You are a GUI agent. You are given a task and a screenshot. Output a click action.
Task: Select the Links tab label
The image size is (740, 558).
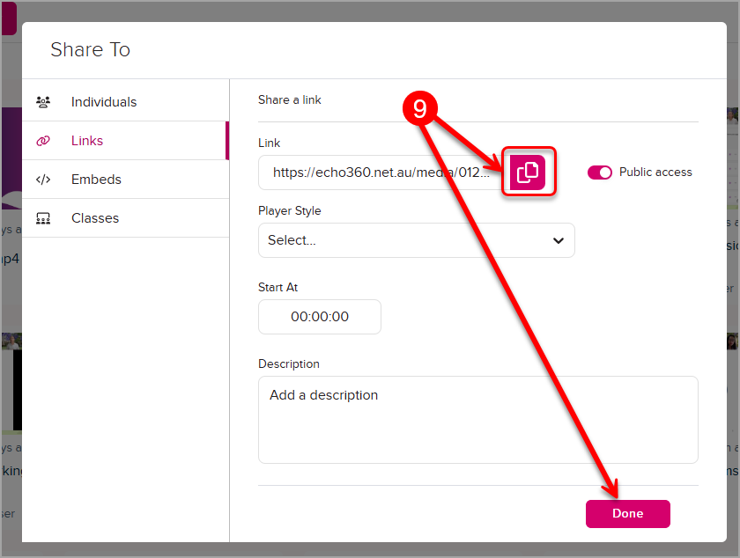[87, 141]
